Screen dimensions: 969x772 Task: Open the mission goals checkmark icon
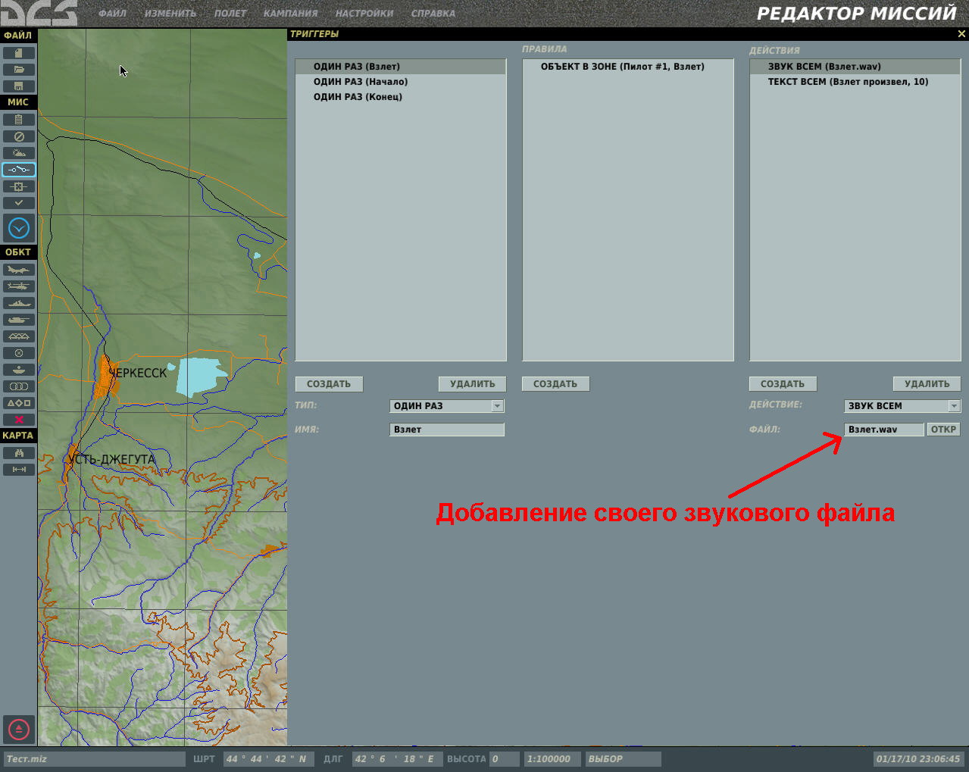19,203
